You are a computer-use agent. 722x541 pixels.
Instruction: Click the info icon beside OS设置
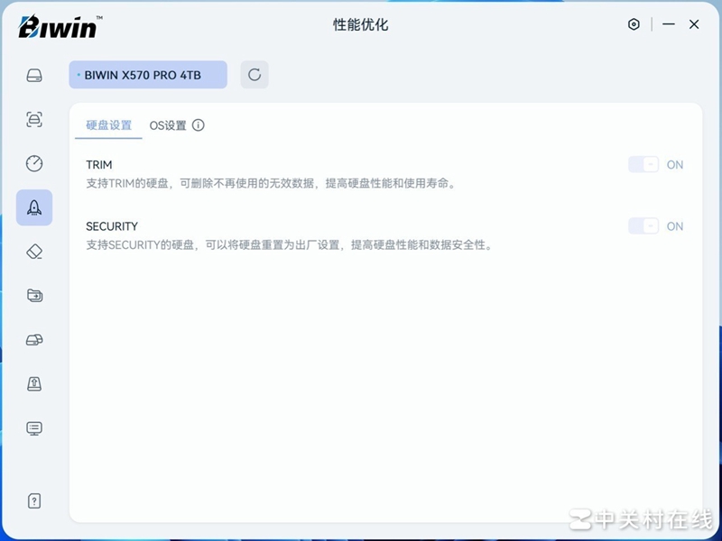click(x=199, y=125)
